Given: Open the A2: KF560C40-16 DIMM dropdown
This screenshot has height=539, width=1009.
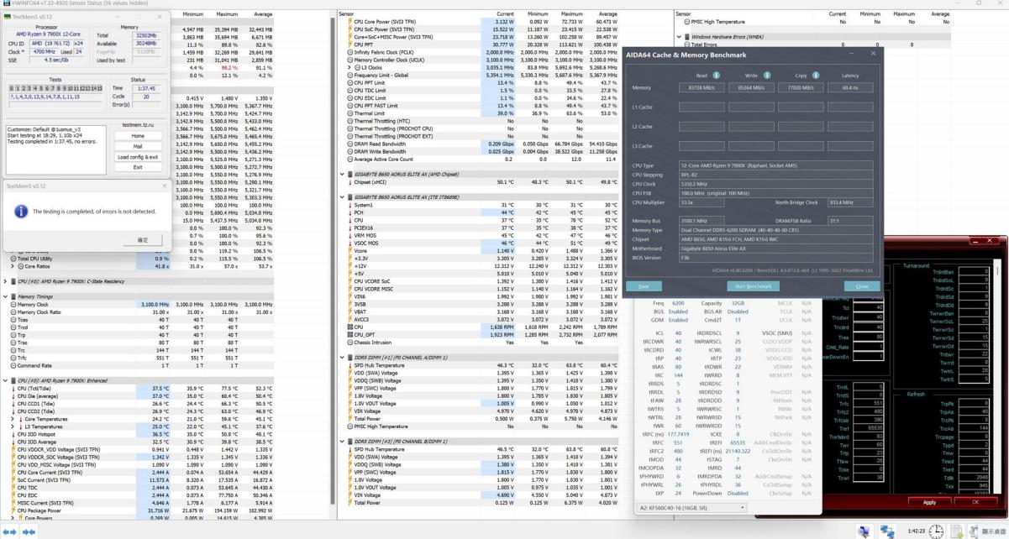Looking at the screenshot, I should pos(693,508).
